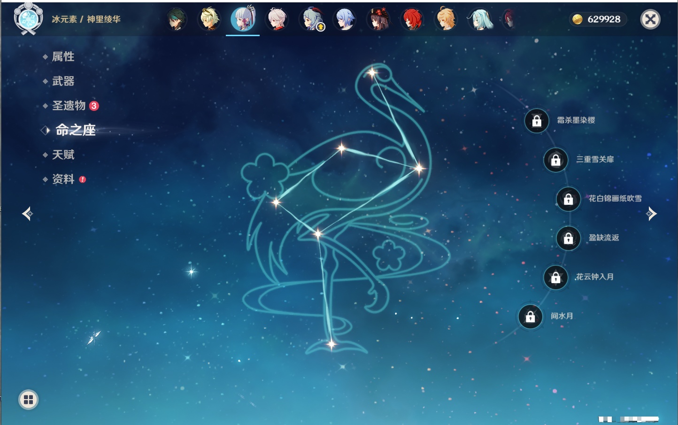Screen dimensions: 678x425
Task: Click the Mora coin balance 629928
Action: click(598, 19)
